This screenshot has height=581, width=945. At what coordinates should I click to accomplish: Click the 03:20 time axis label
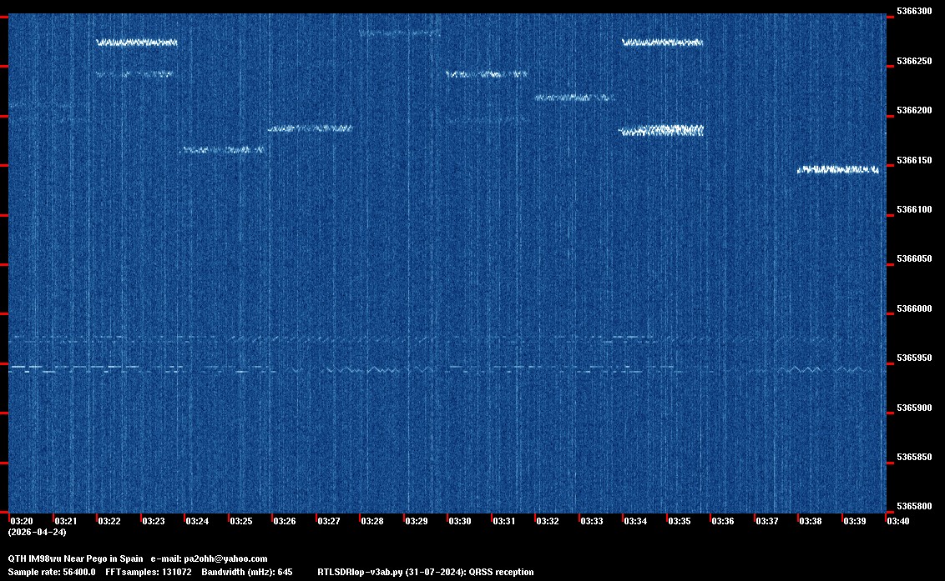tap(20, 521)
